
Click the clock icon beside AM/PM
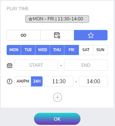tap(10, 81)
